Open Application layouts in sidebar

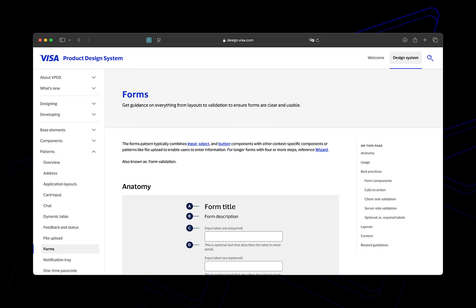60,184
